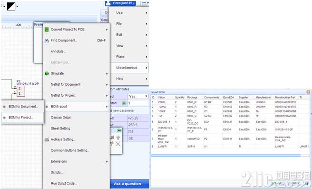The width and height of the screenshot is (312, 189).
Task: Expand the Netlist for Project arrow
Action: 107,96
